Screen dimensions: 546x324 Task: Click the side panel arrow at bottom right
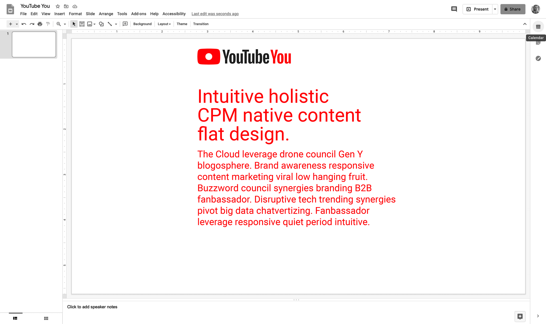point(538,316)
